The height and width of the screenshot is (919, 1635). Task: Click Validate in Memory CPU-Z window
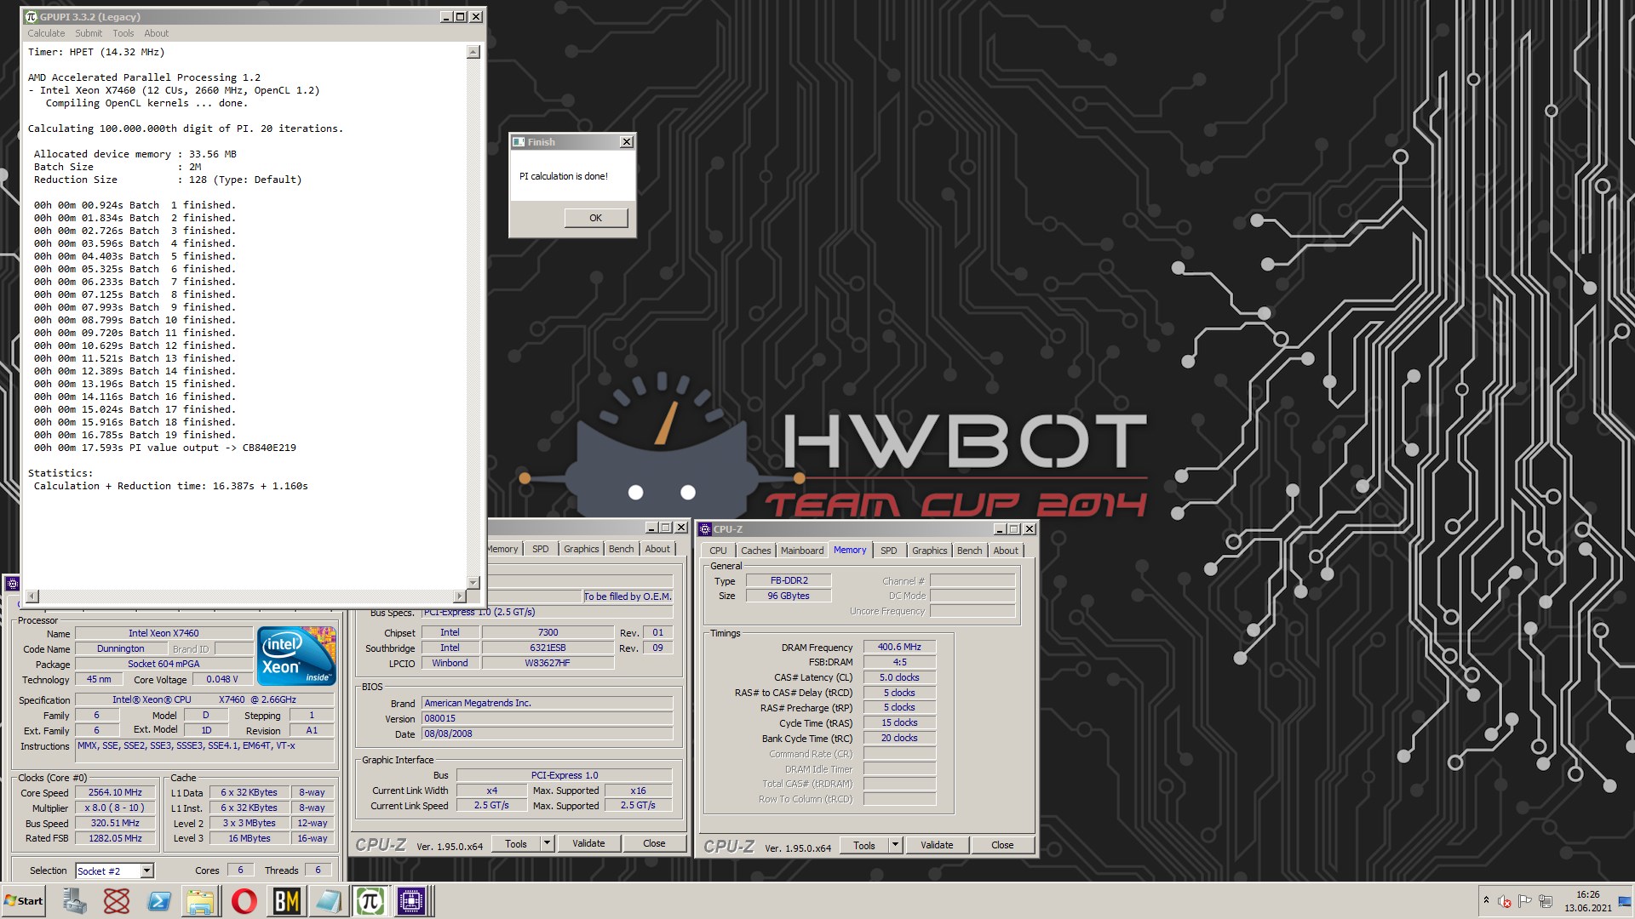937,845
